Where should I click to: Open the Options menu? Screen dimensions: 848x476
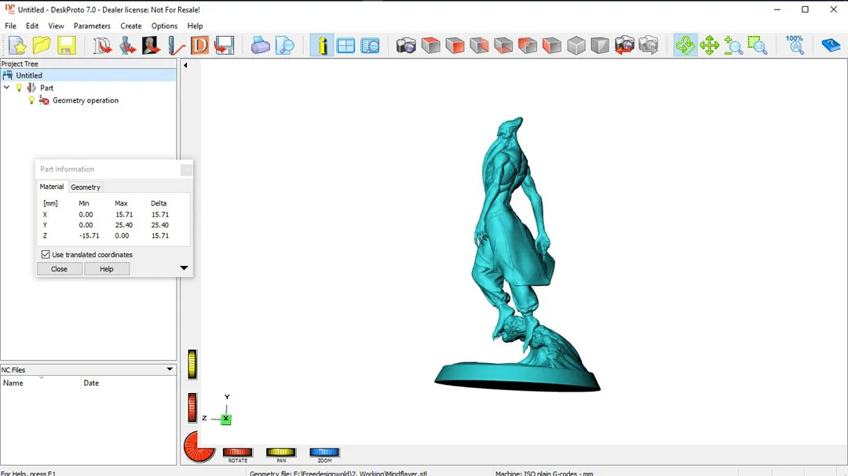(164, 26)
